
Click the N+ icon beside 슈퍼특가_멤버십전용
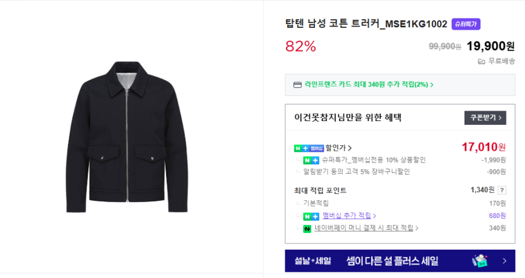coord(311,160)
